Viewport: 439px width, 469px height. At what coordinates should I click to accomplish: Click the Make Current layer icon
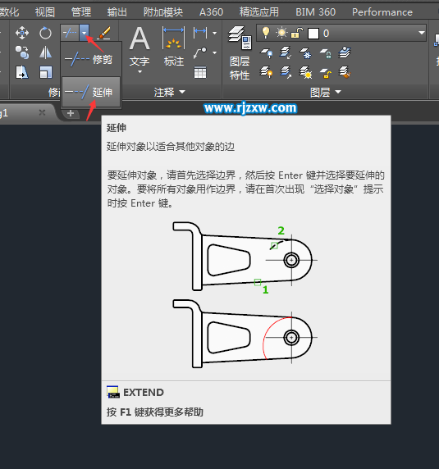[345, 52]
